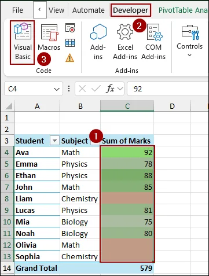The width and height of the screenshot is (209, 276).
Task: Select column D header
Action: coord(172,106)
